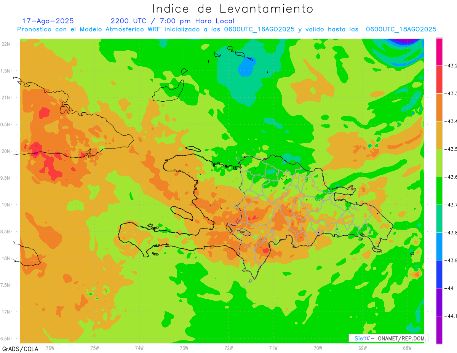457x353 pixels.
Task: Click the "75W" longitude label
Action: click(x=95, y=348)
